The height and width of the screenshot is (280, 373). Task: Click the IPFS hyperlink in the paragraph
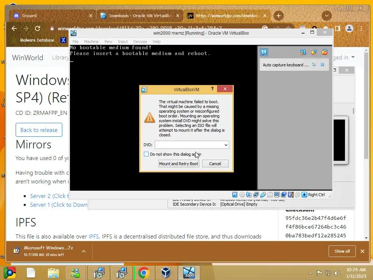point(94,236)
